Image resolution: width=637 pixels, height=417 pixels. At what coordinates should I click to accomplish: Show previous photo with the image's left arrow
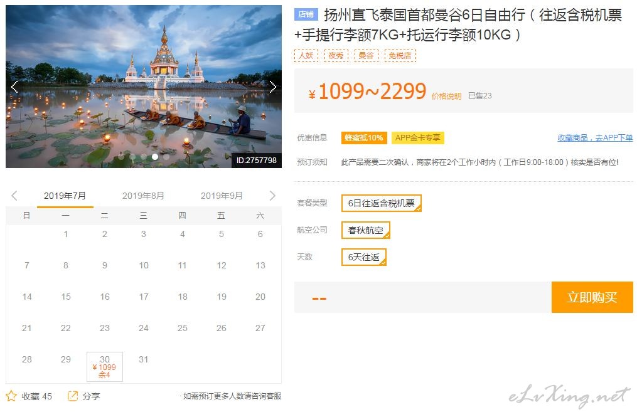click(x=14, y=87)
